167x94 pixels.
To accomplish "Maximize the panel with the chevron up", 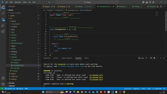I will tap(161, 58).
